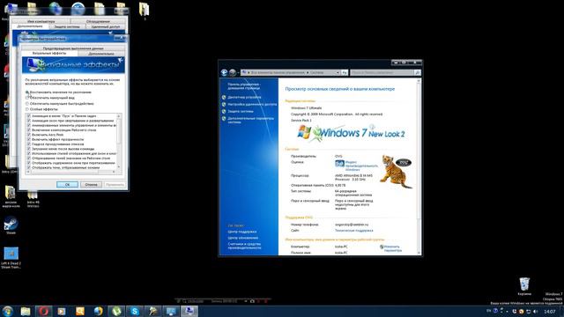
Task: Launch Opera browser from the taskbar
Action: click(43, 311)
